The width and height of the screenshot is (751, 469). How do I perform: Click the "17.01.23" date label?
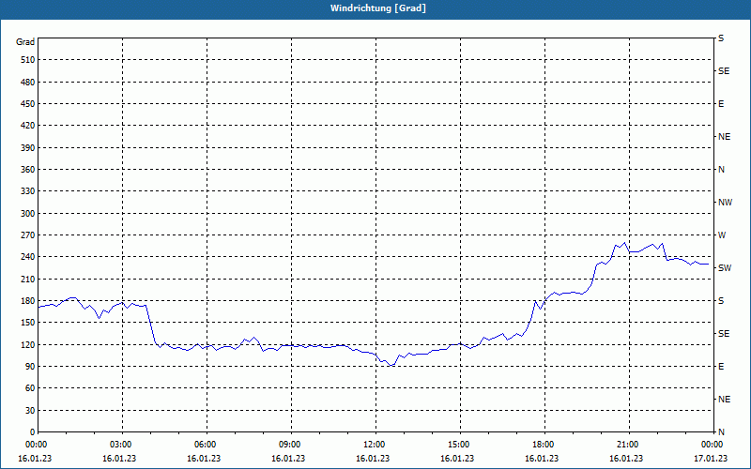pyautogui.click(x=711, y=459)
